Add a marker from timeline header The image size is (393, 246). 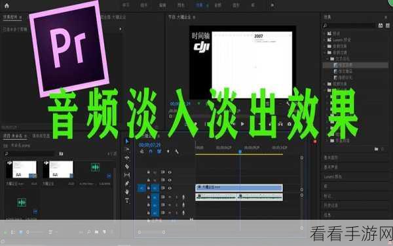(x=168, y=151)
